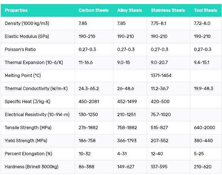Image resolution: width=222 pixels, height=175 pixels.
Task: Select Percent Elongation stainless value 12-40
Action: 157,154
